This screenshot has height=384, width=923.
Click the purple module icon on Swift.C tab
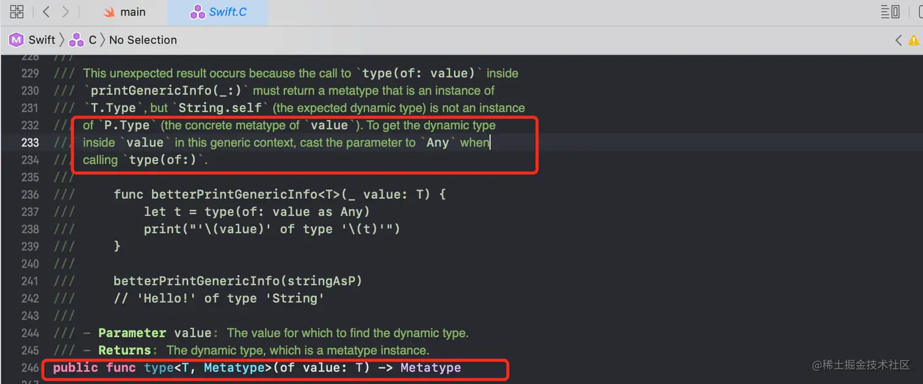click(x=197, y=12)
